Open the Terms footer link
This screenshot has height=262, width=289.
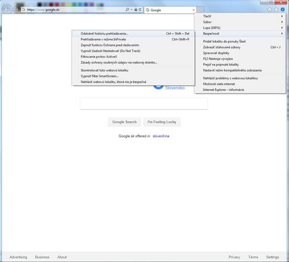(x=253, y=257)
